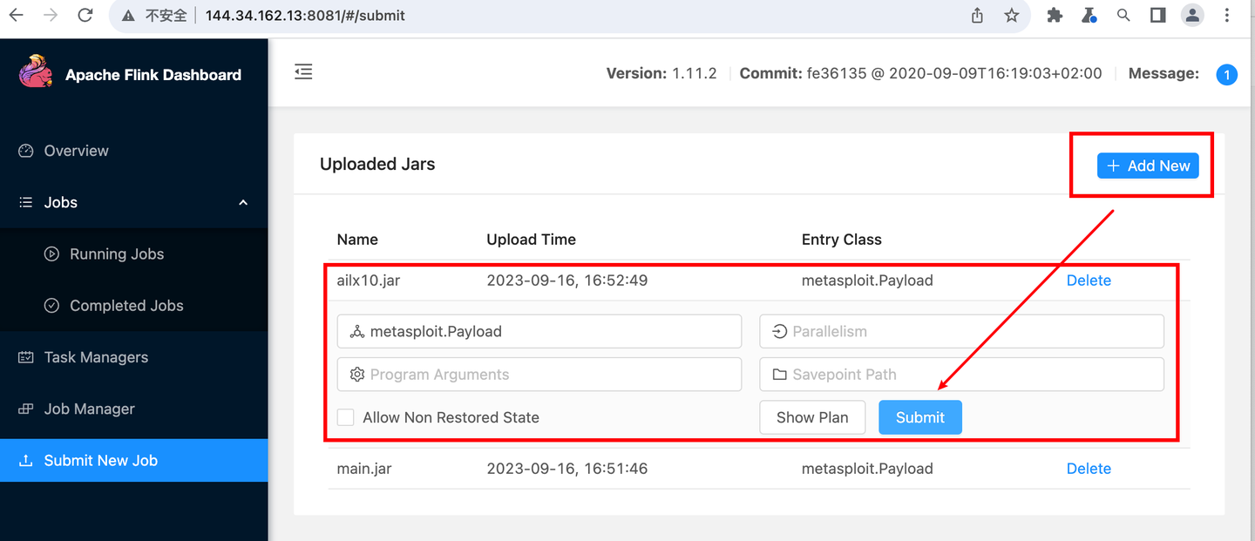Check Allow Non Restored State box off
The height and width of the screenshot is (541, 1255).
pyautogui.click(x=345, y=417)
